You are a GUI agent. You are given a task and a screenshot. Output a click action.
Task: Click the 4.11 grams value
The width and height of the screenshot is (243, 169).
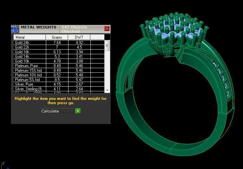click(57, 89)
